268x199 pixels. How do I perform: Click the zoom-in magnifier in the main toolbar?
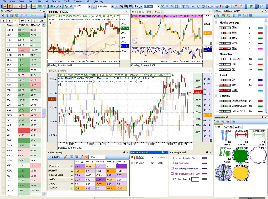tap(172, 6)
